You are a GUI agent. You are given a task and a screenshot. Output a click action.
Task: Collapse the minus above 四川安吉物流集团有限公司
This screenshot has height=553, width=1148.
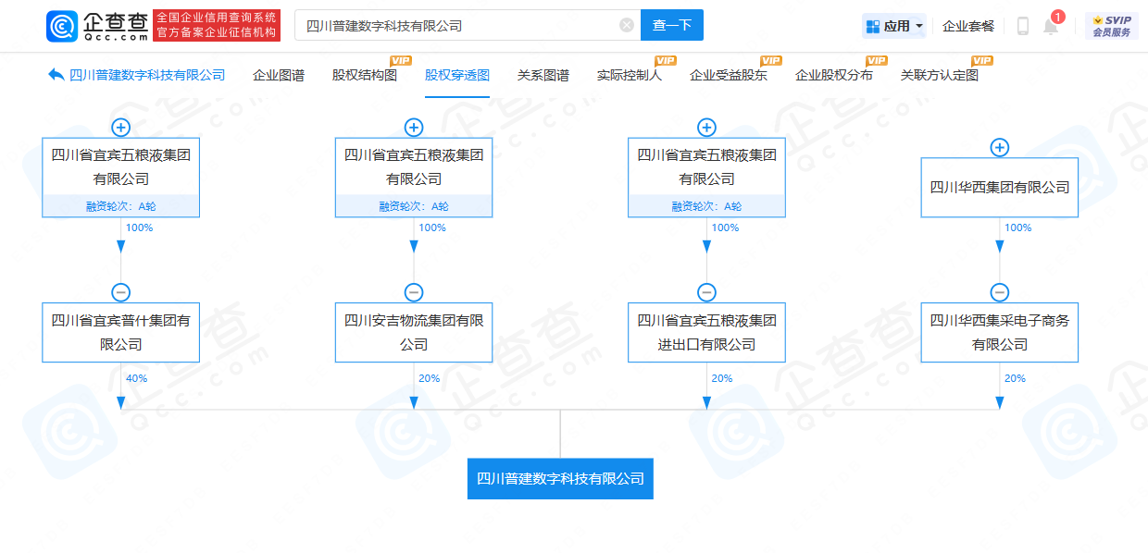point(414,292)
